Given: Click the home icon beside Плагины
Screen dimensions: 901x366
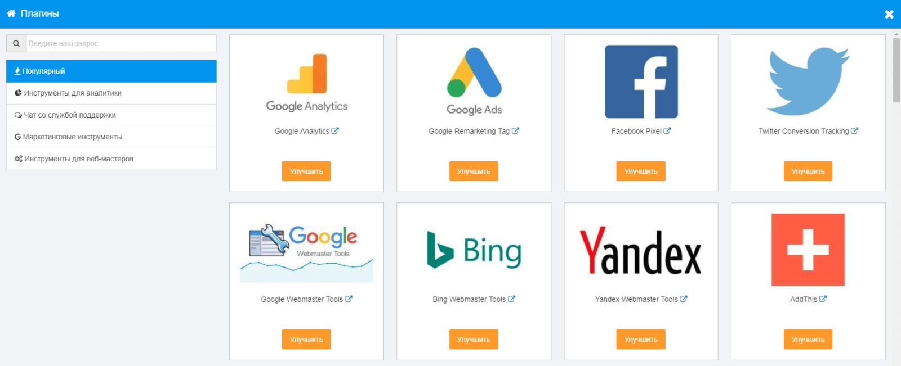Looking at the screenshot, I should pyautogui.click(x=11, y=13).
